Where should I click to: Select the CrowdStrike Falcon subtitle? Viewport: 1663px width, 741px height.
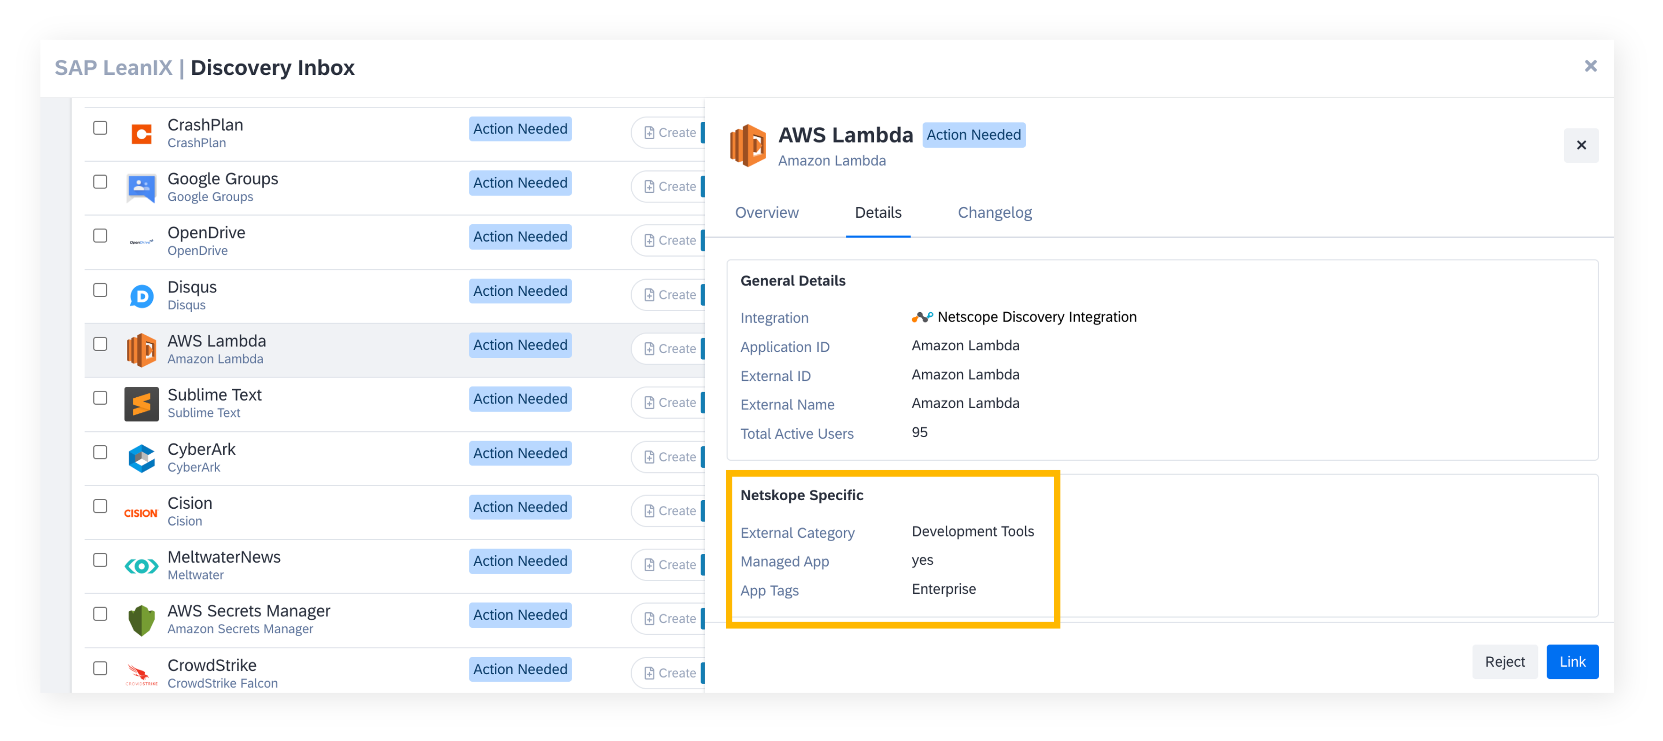tap(223, 684)
